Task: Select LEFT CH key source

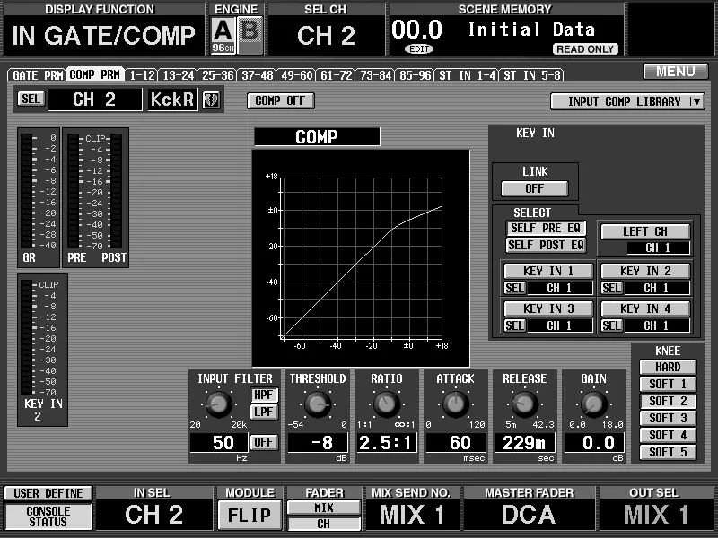Action: pyautogui.click(x=644, y=231)
